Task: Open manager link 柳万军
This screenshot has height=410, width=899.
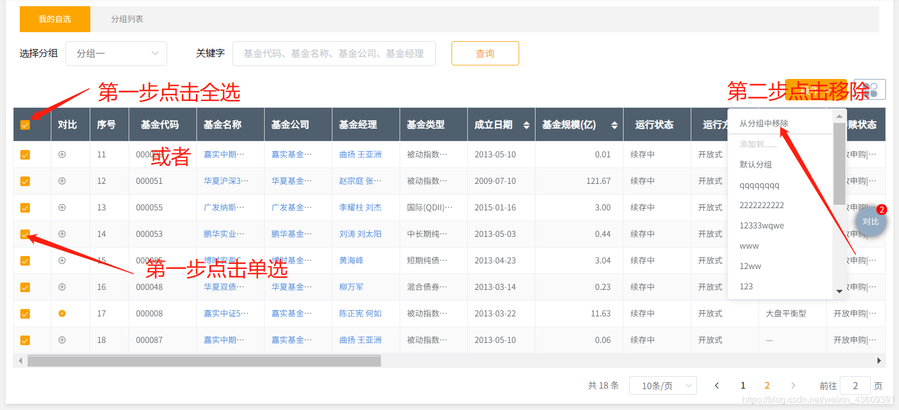Action: (351, 287)
